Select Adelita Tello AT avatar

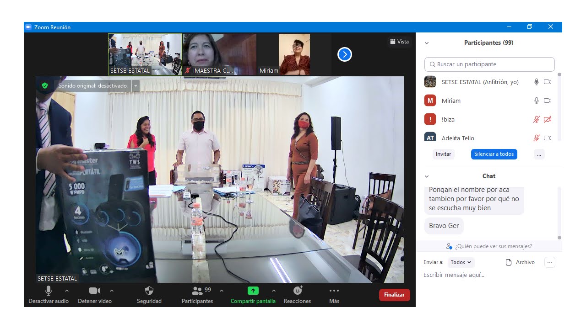point(430,137)
